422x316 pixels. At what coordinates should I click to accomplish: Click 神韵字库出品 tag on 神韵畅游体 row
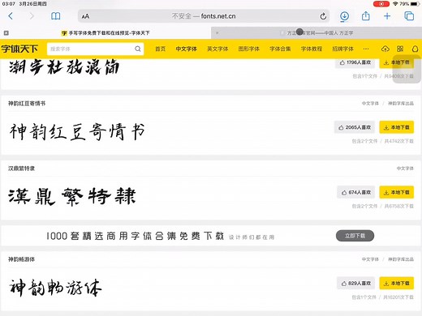pyautogui.click(x=401, y=259)
